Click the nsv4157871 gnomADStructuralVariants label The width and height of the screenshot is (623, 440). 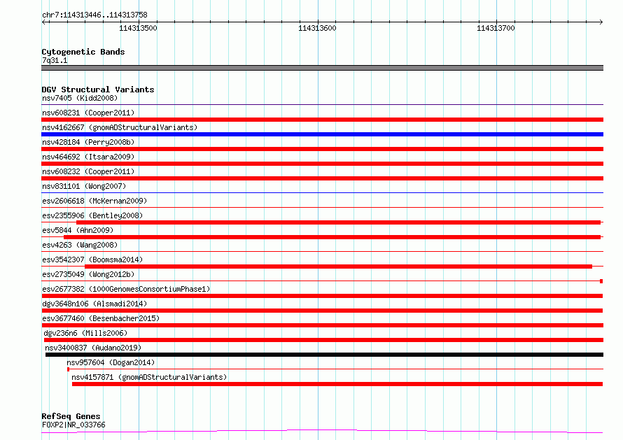149,377
